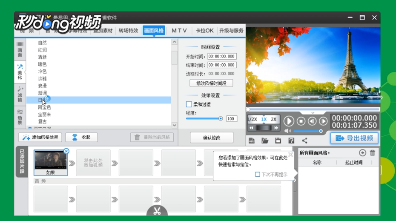This screenshot has width=396, height=221.
Task: Select the 如果 video clip thumbnail
Action: 51,162
